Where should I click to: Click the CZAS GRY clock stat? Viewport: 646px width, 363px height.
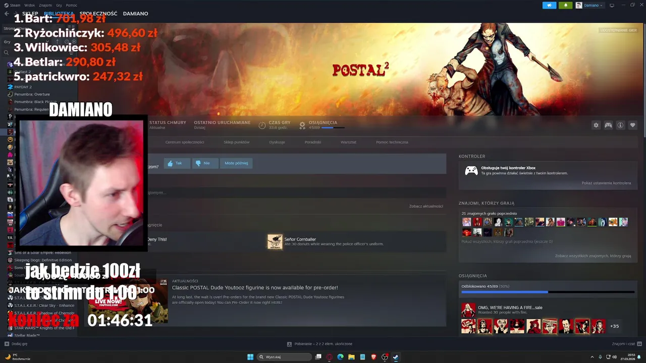click(x=275, y=125)
